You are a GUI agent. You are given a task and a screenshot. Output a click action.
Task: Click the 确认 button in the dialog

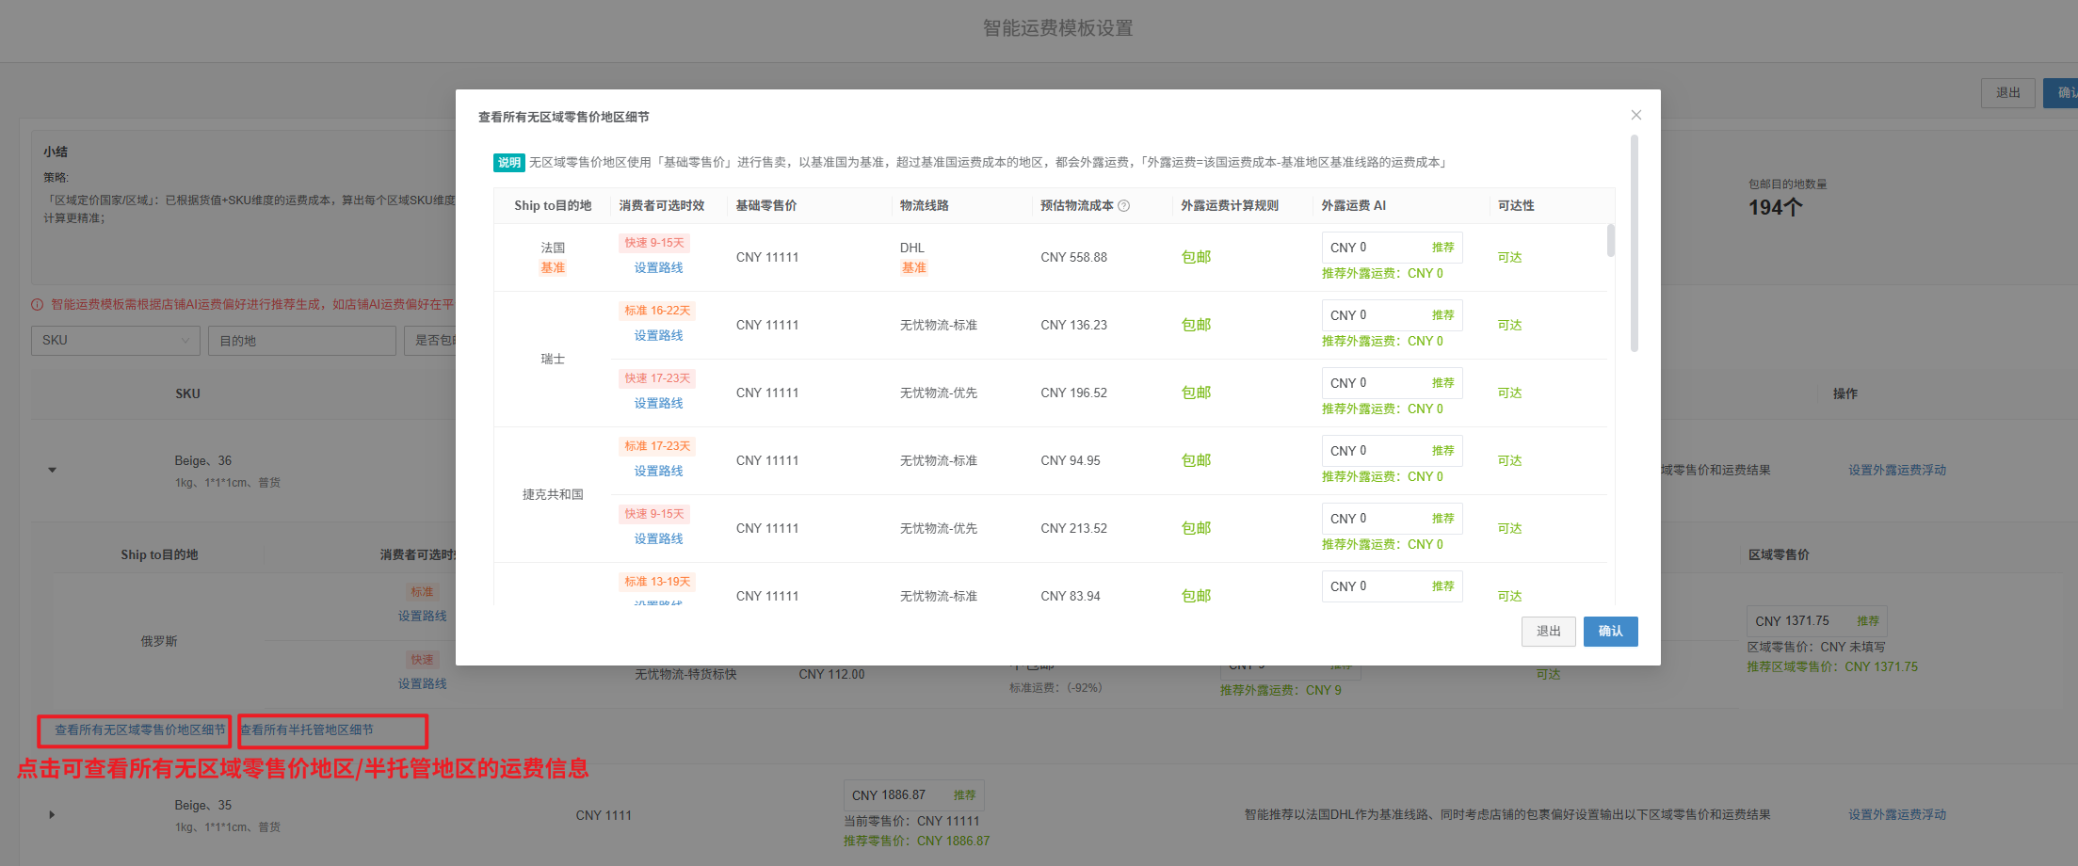click(x=1610, y=632)
